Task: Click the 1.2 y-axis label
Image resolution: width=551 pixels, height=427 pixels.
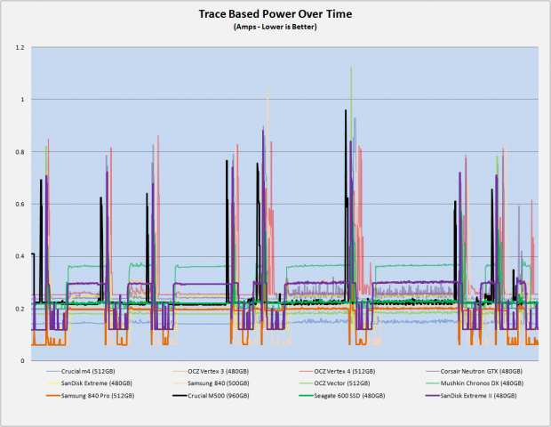Action: [20, 48]
